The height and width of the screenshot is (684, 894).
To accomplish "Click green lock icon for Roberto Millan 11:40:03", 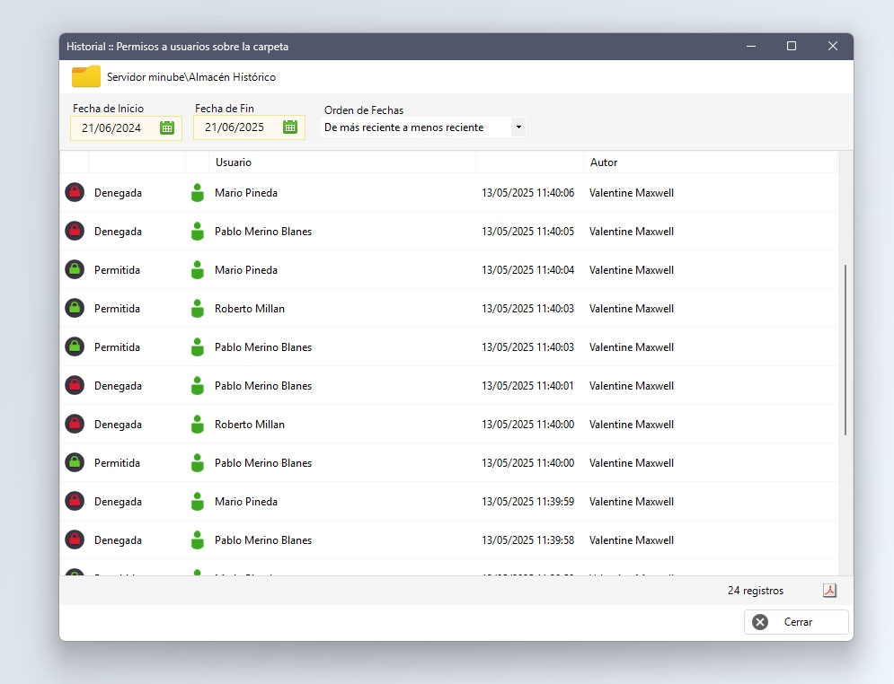I will coord(75,308).
